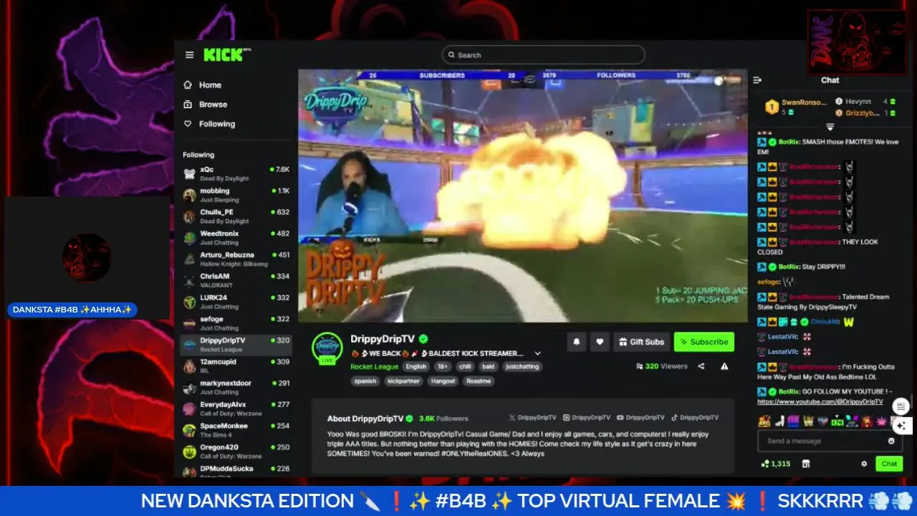
Task: Click the keyboard floating button near chat
Action: pyautogui.click(x=901, y=406)
